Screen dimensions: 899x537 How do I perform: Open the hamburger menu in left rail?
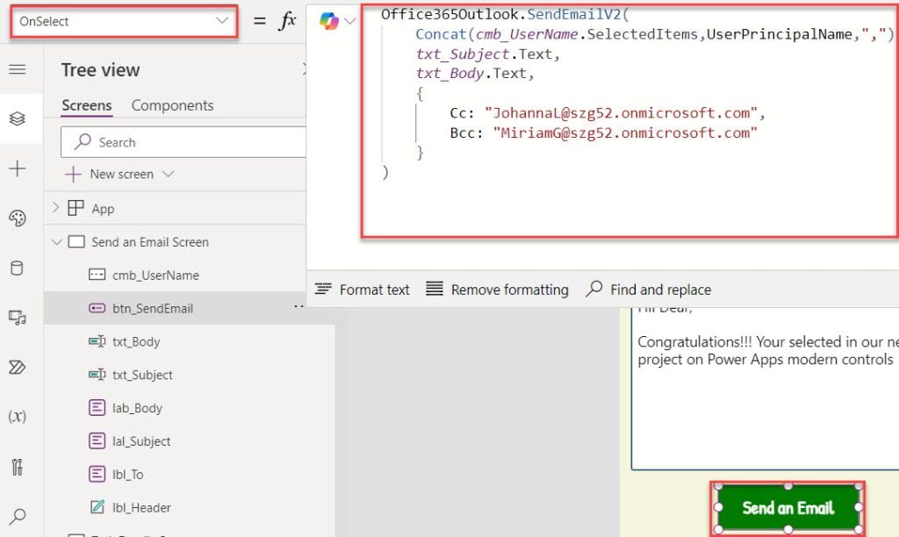click(18, 69)
